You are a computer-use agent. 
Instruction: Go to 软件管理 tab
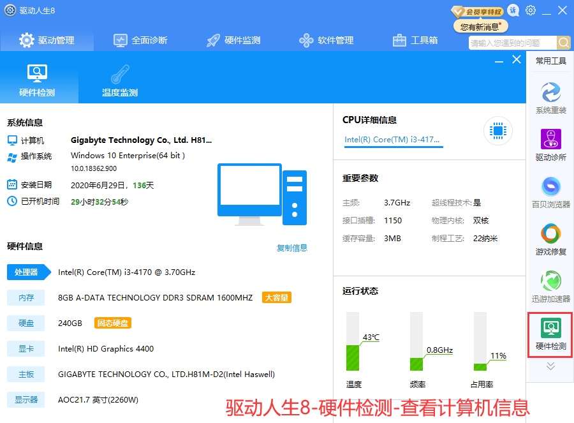click(x=327, y=40)
